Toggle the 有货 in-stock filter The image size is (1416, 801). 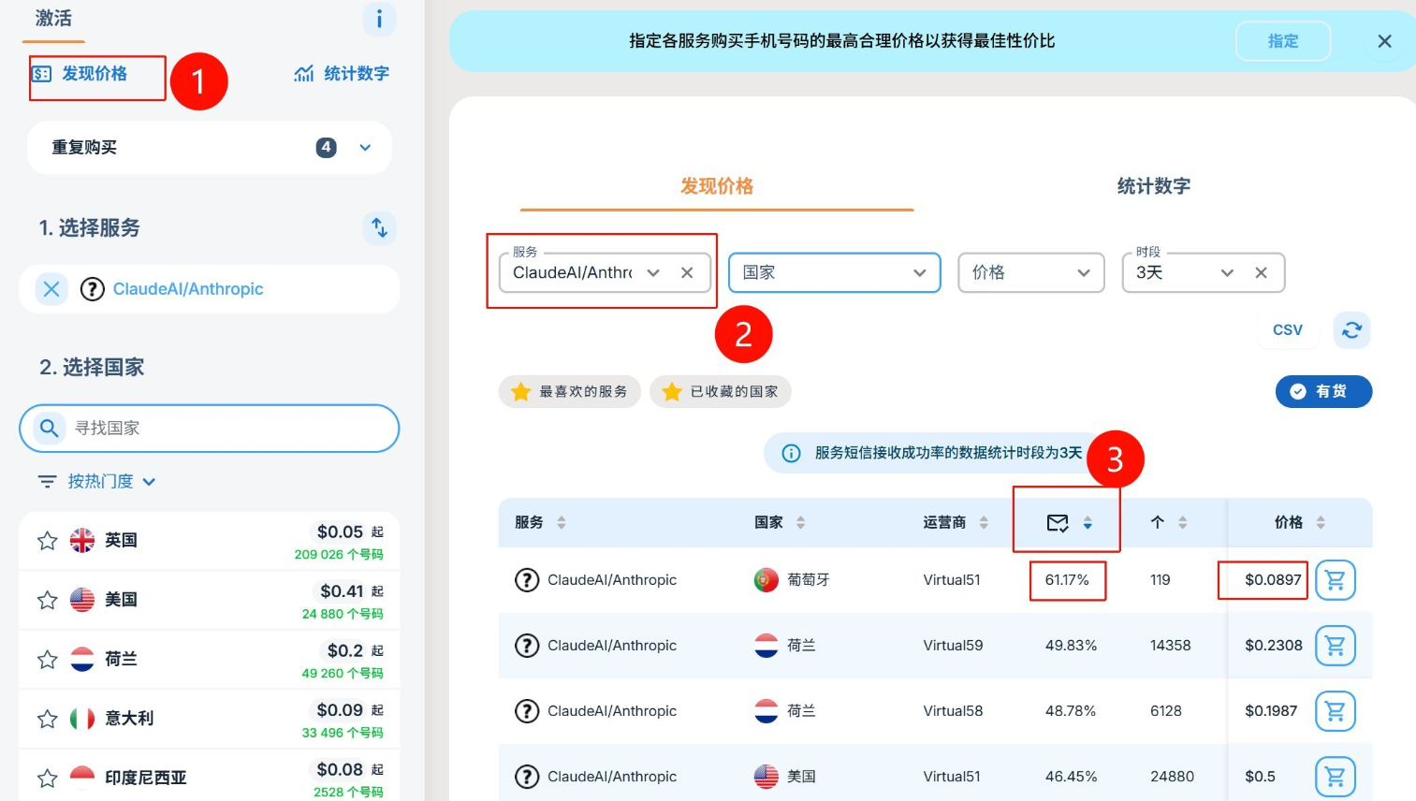coord(1323,391)
